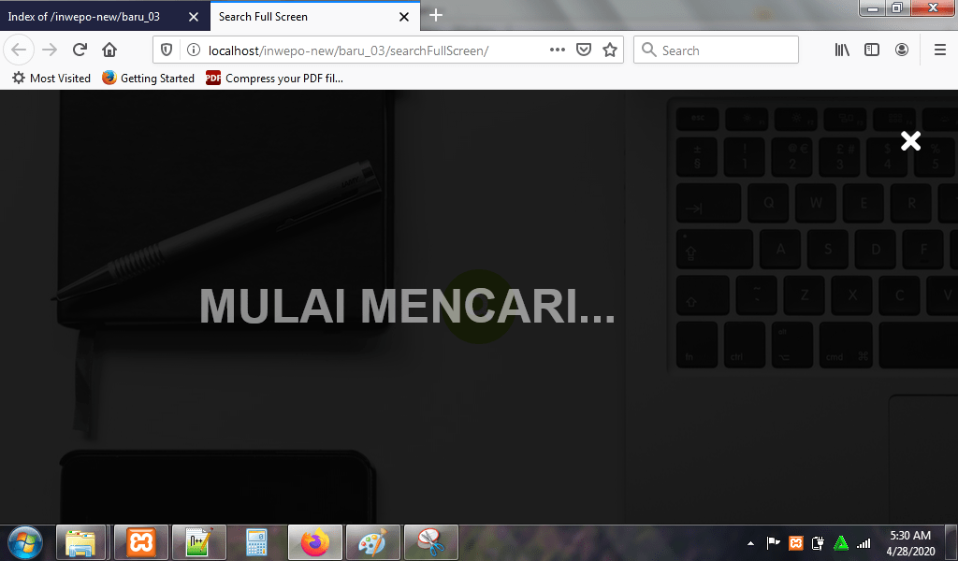The height and width of the screenshot is (561, 958).
Task: Open the hamburger application menu
Action: coord(940,50)
